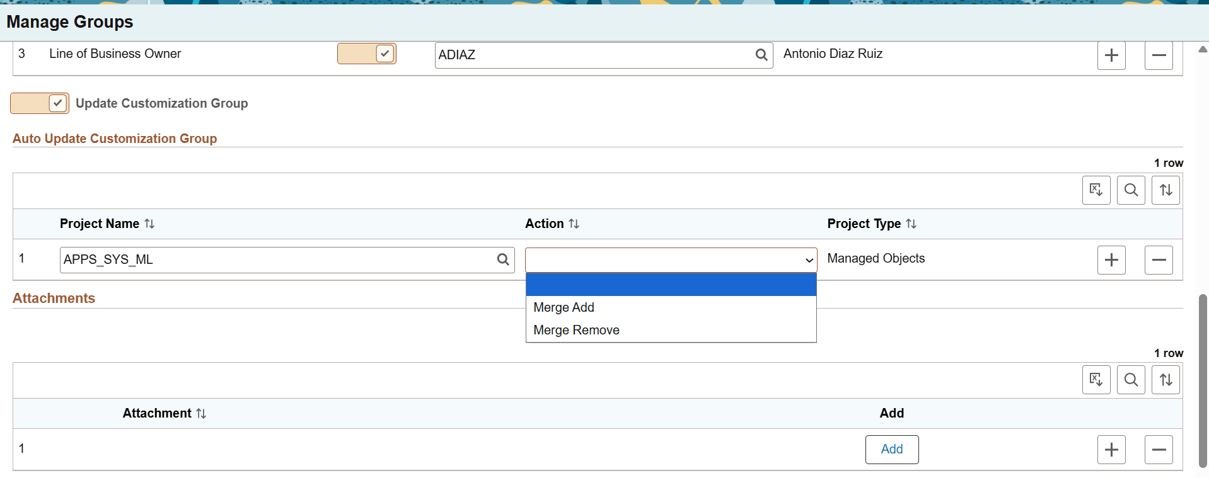Toggle the Update Customization Group switch
This screenshot has height=478, width=1209.
pyautogui.click(x=40, y=103)
